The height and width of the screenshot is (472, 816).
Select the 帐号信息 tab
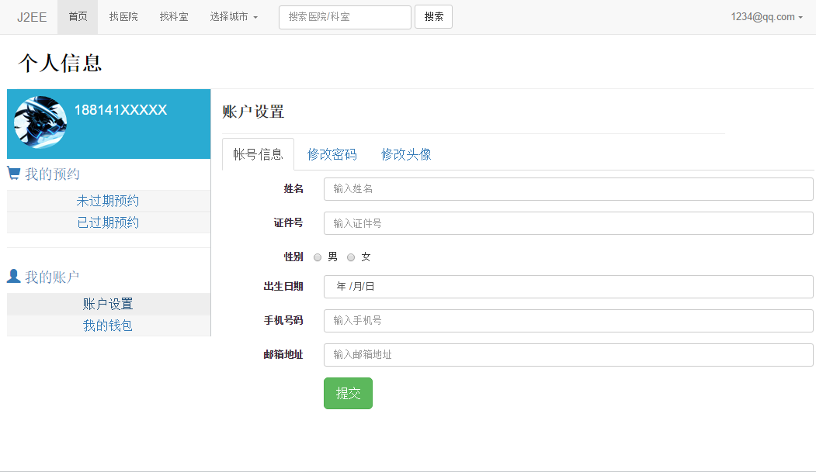258,154
